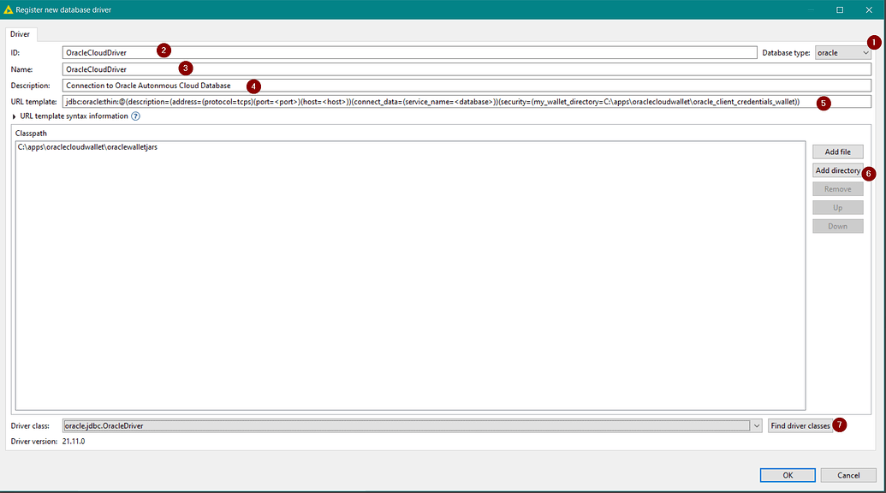Click inside the URL template field

(342, 101)
